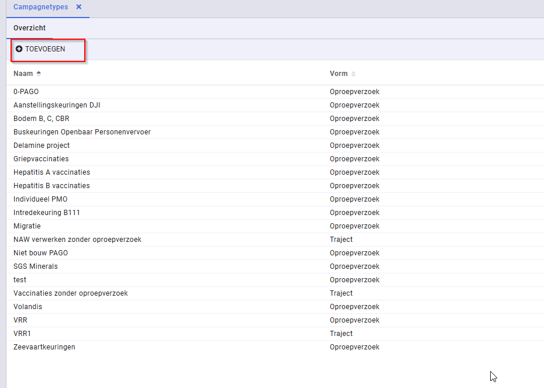The width and height of the screenshot is (544, 388).
Task: Open NAW verwerken zonder oproepverzoek
Action: 275,240
